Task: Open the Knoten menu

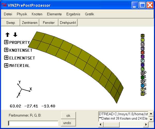Action: 37,14
